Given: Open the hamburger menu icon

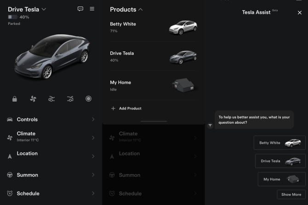Looking at the screenshot, I should tap(92, 9).
